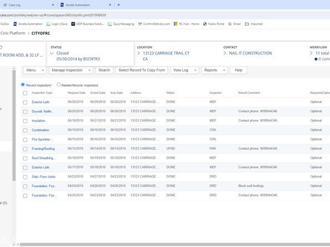Expand the Workflow 11 total chevron
Image resolution: width=330 pixels, height=247 pixels.
(311, 53)
